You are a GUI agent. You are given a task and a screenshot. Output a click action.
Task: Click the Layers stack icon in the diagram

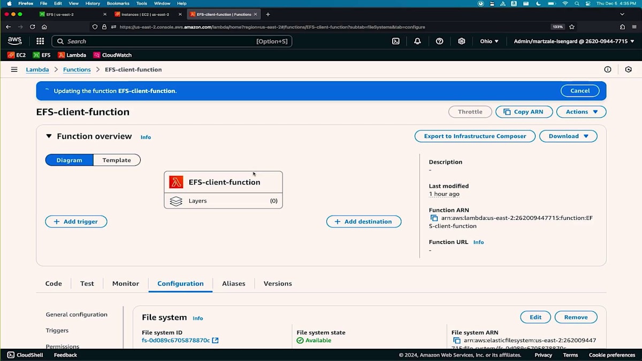click(x=176, y=201)
